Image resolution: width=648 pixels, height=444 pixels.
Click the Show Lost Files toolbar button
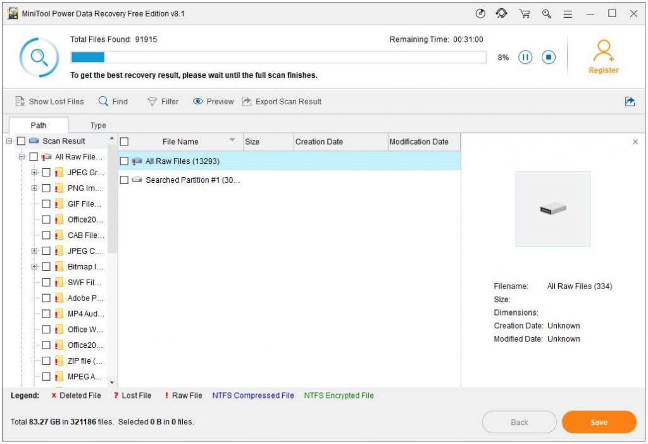coord(49,102)
